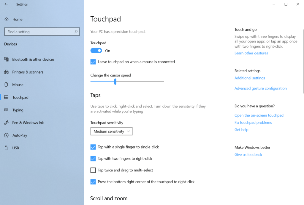Click the cursor speed slider thumb
This screenshot has width=304, height=205.
click(x=115, y=82)
